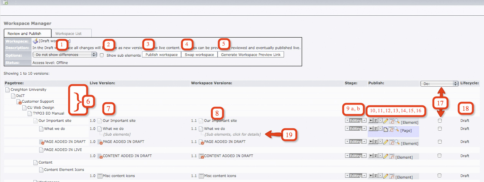Click the discard X icon for PAGE ADDED IN DRAFT
484x182 pixels.
[380, 142]
